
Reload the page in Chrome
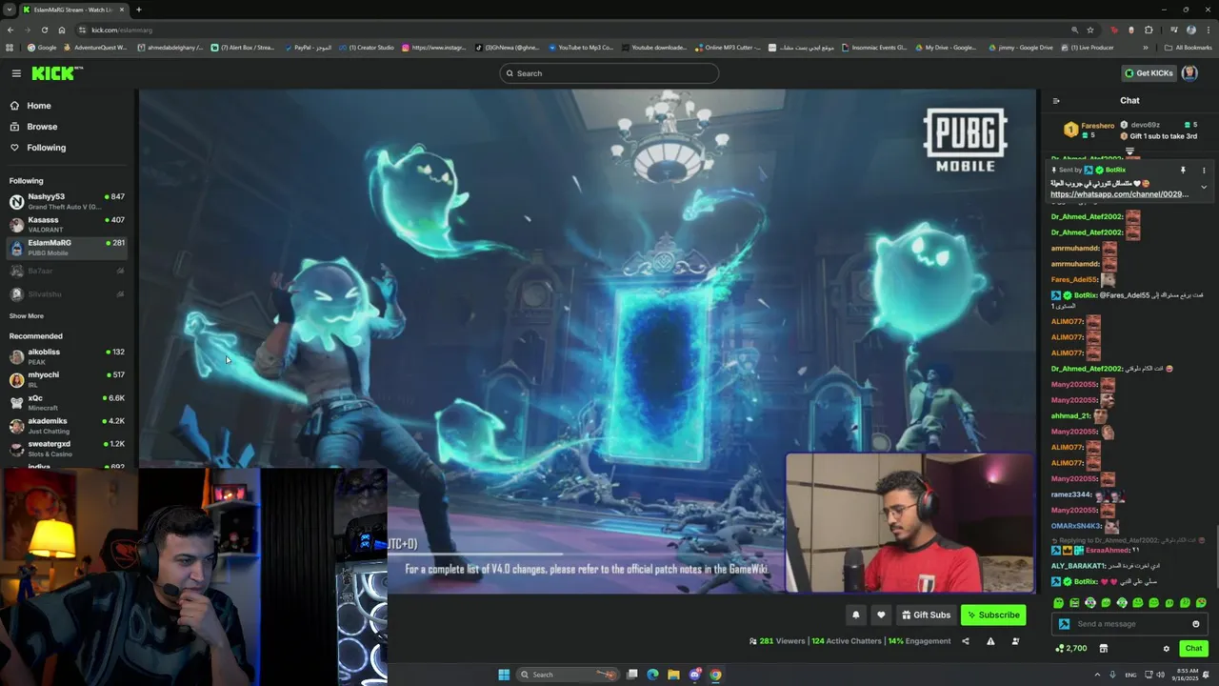pos(44,30)
